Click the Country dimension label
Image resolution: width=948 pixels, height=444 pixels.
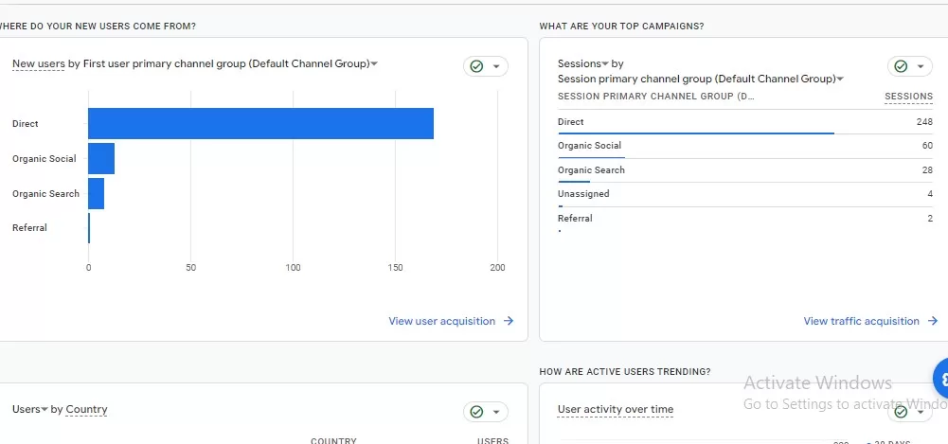tap(86, 410)
